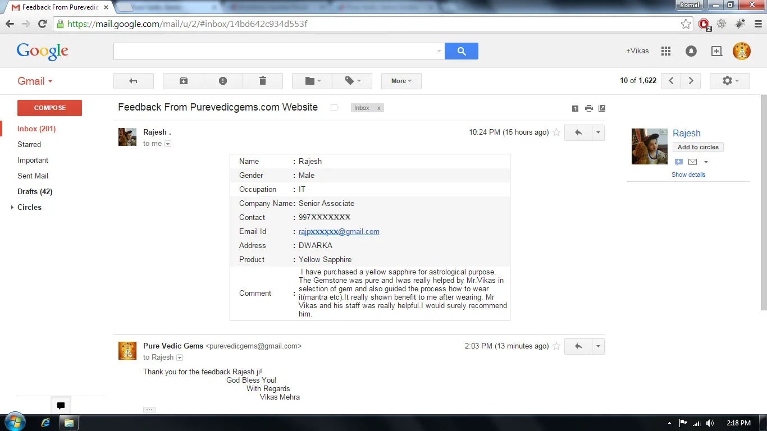The image size is (767, 431).
Task: Open the chat panel speech bubble
Action: [x=61, y=406]
